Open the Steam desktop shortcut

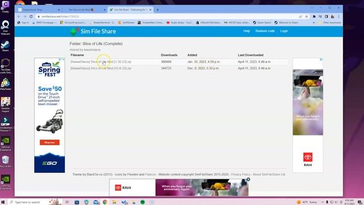point(5,46)
